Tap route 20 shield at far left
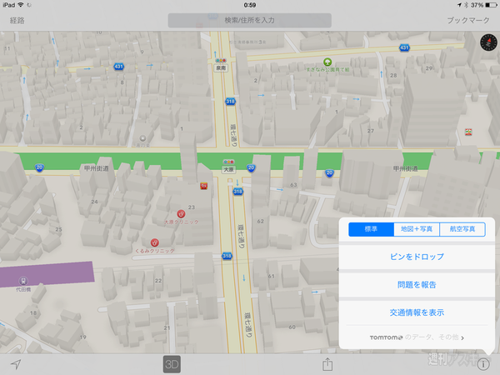Viewport: 500px width, 375px height. point(39,167)
